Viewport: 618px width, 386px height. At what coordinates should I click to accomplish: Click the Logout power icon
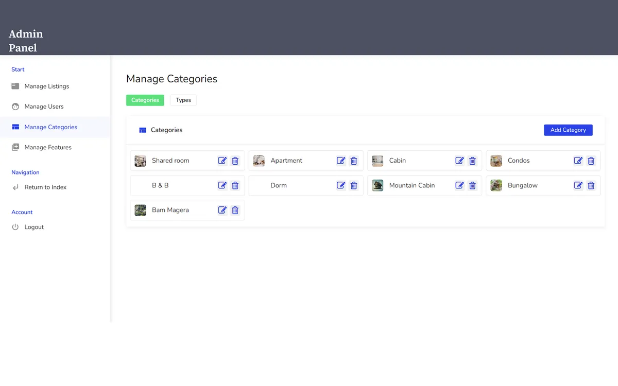click(x=15, y=227)
